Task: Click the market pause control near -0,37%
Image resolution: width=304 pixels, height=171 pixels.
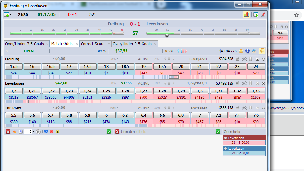Action: coord(182,51)
